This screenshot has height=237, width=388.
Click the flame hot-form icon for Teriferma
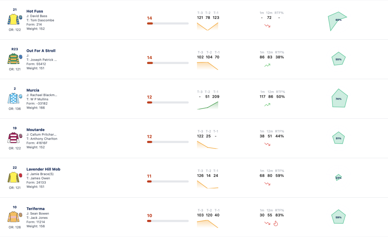(x=276, y=223)
